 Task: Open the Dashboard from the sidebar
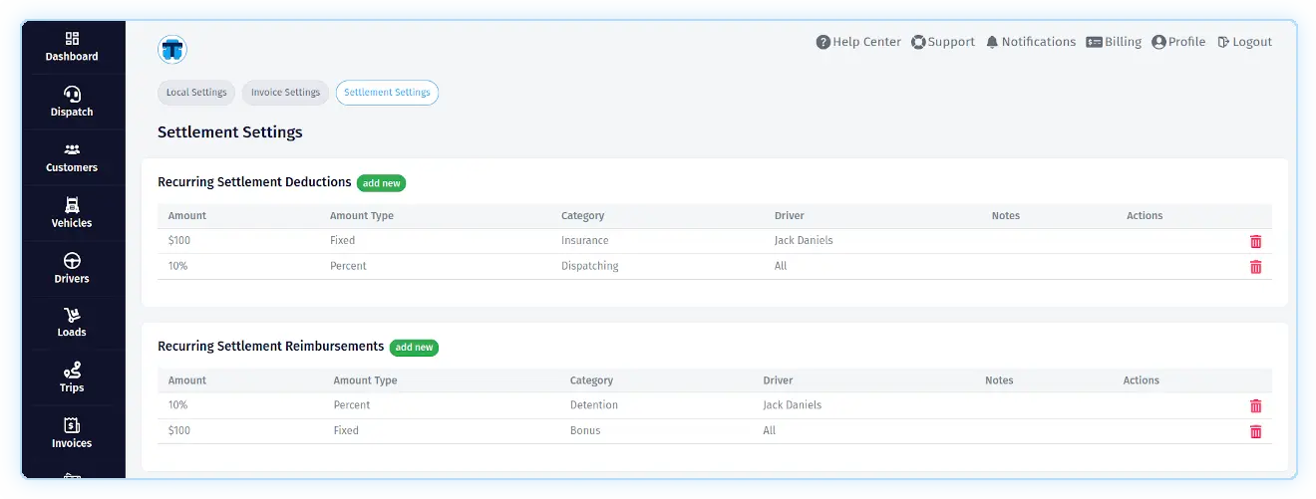pyautogui.click(x=72, y=47)
